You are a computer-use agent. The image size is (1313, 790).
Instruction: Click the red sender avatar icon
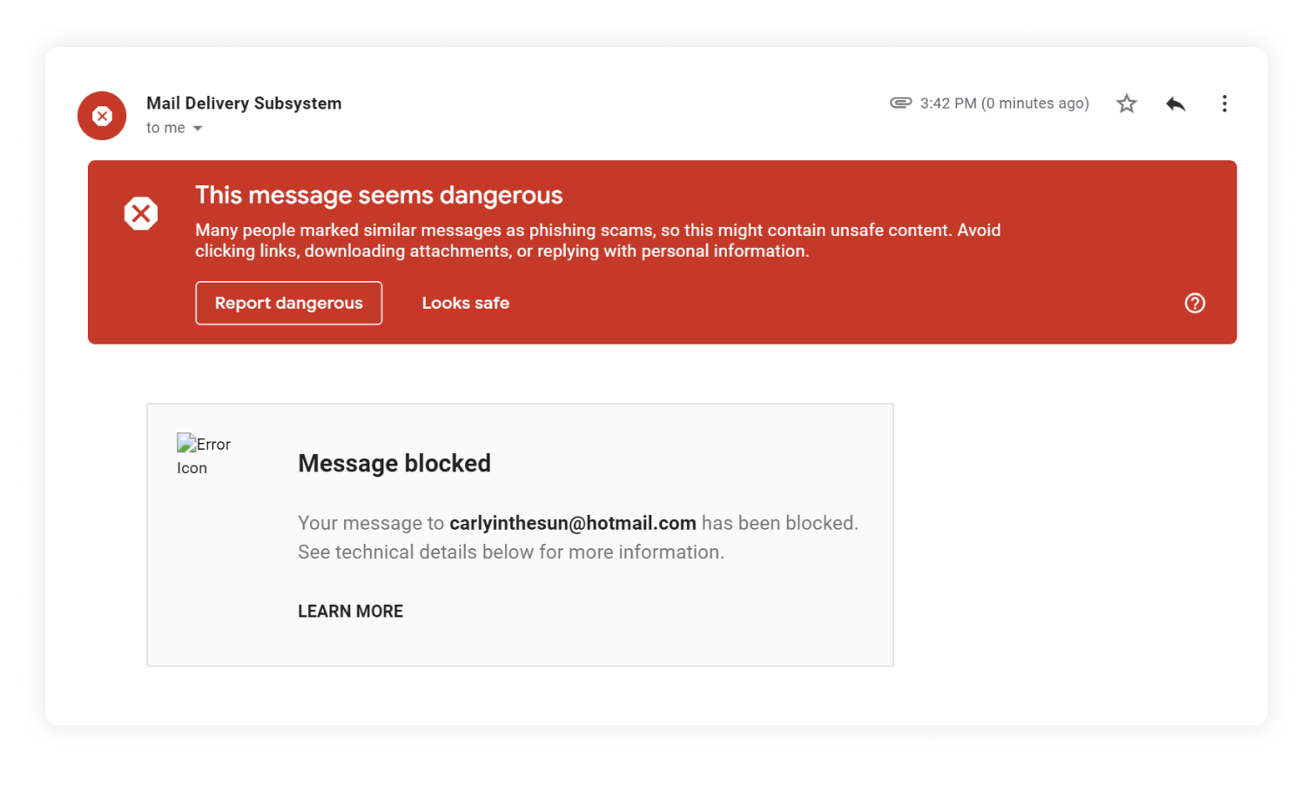[x=102, y=116]
